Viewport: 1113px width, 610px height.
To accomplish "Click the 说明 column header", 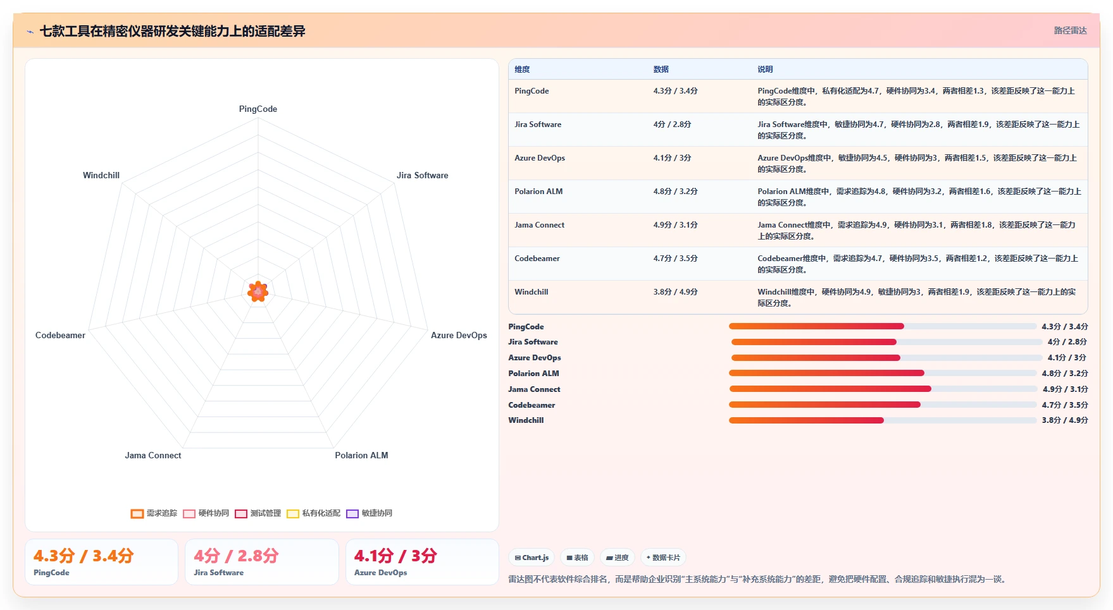I will (766, 70).
